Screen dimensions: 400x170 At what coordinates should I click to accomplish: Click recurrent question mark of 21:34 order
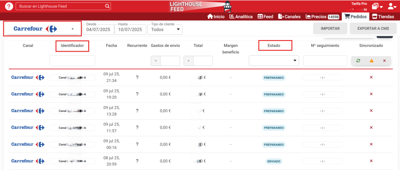[x=137, y=77]
